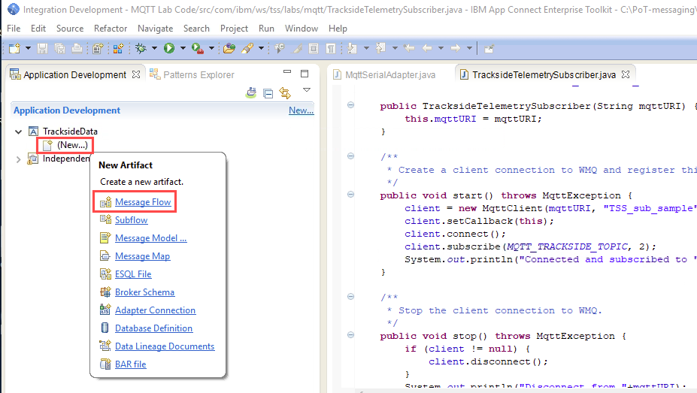Click the navigator green import icon
The image size is (697, 393).
[x=251, y=92]
